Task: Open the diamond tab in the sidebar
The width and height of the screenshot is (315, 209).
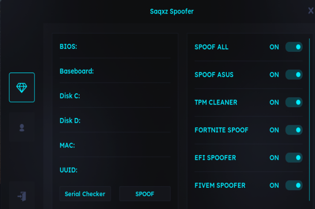Action: 22,88
